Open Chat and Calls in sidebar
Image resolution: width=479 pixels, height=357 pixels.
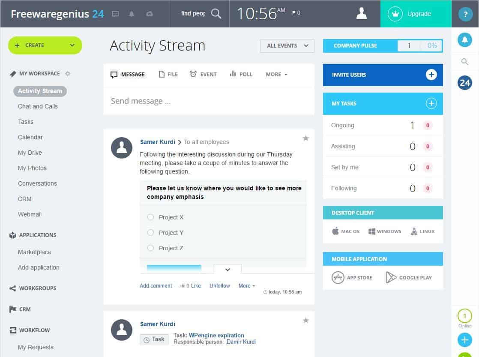[38, 106]
